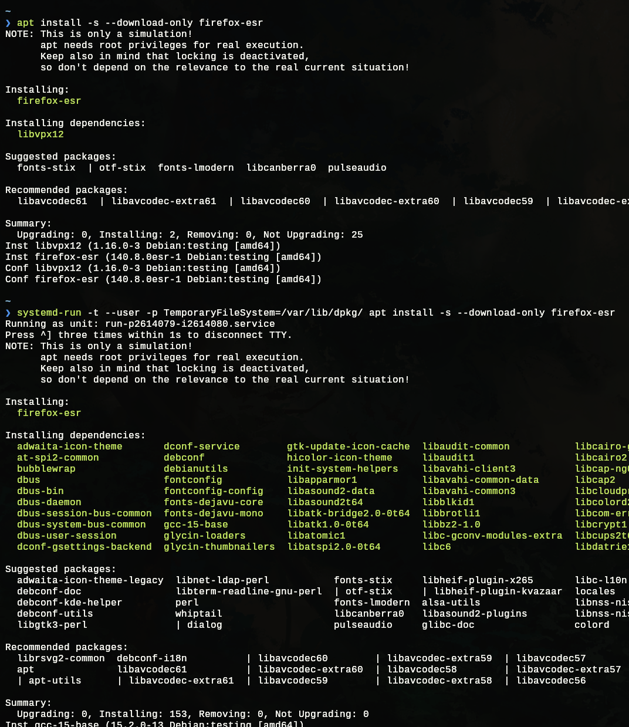This screenshot has width=629, height=727.
Task: Select 'adwaita-icon-theme' package name
Action: point(70,447)
